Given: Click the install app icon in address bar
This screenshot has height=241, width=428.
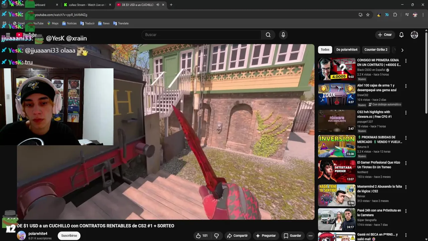Looking at the screenshot, I should 360,15.
